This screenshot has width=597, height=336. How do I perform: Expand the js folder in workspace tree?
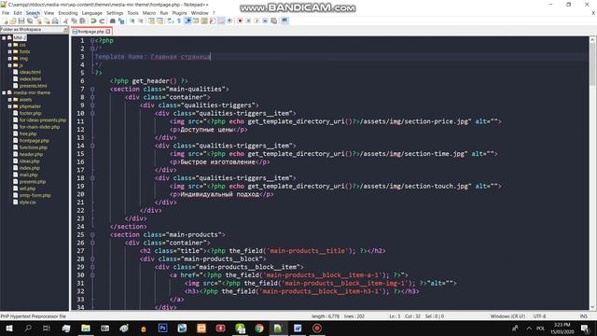pyautogui.click(x=10, y=65)
